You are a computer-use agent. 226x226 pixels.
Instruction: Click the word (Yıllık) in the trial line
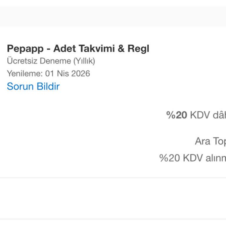click(84, 61)
